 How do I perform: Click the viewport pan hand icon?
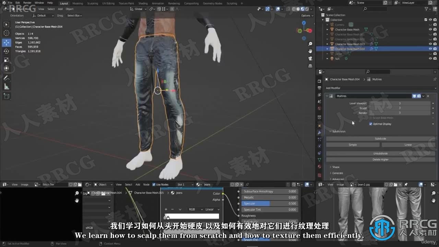click(310, 51)
